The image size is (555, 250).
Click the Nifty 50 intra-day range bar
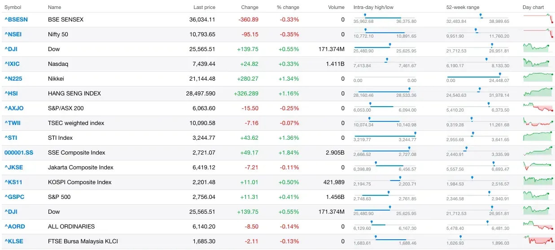tap(385, 32)
